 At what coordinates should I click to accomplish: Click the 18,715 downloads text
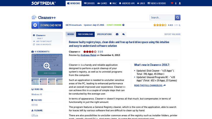tap(74, 25)
